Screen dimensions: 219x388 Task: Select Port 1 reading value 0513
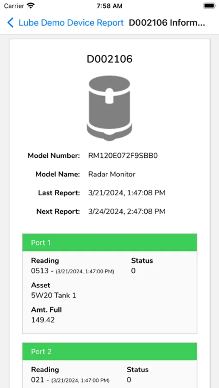coord(40,271)
